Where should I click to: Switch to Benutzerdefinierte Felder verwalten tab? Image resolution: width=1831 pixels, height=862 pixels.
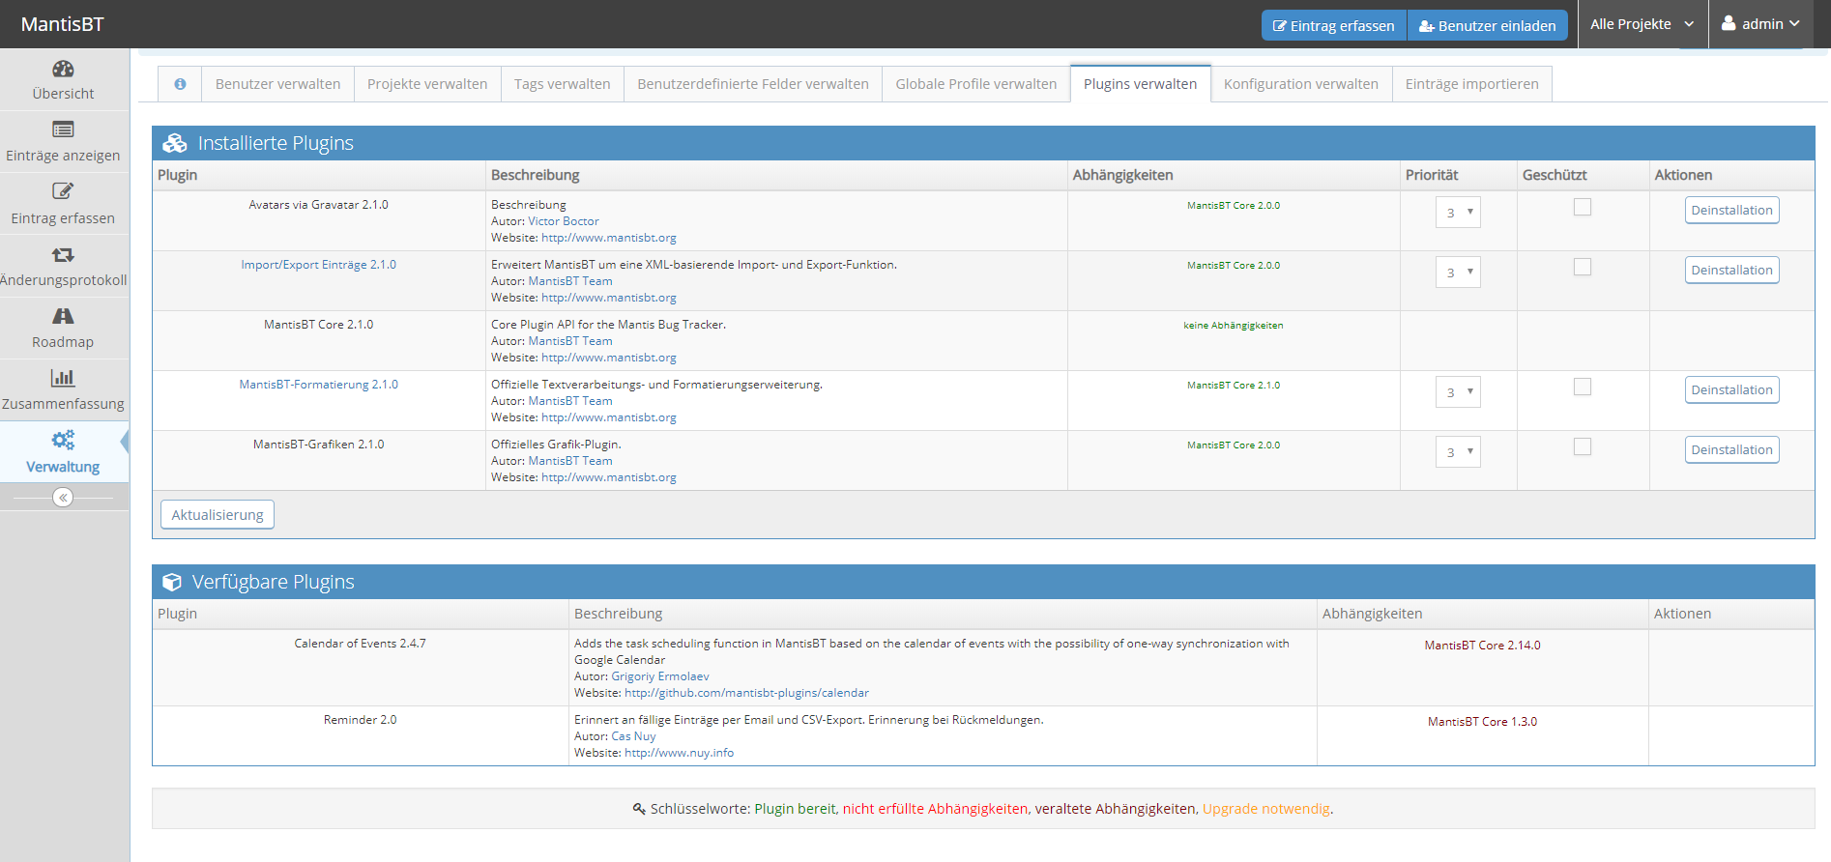[x=753, y=84]
